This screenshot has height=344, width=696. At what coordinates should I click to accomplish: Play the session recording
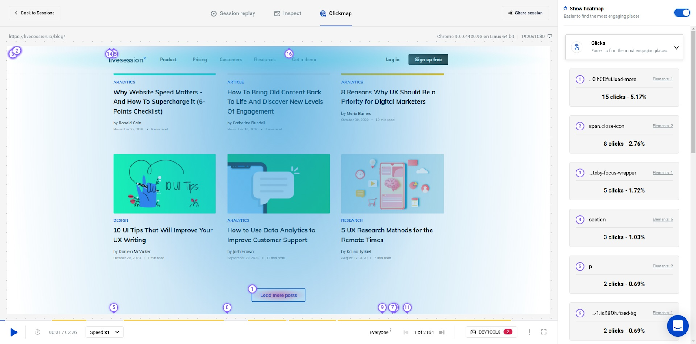14,332
